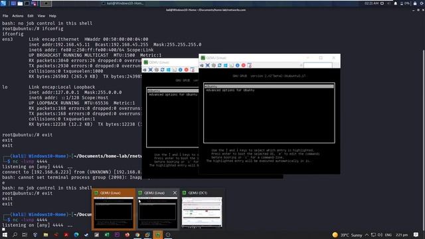This screenshot has width=425, height=239.
Task: Open the Help menu in terminal
Action: pyautogui.click(x=52, y=16)
